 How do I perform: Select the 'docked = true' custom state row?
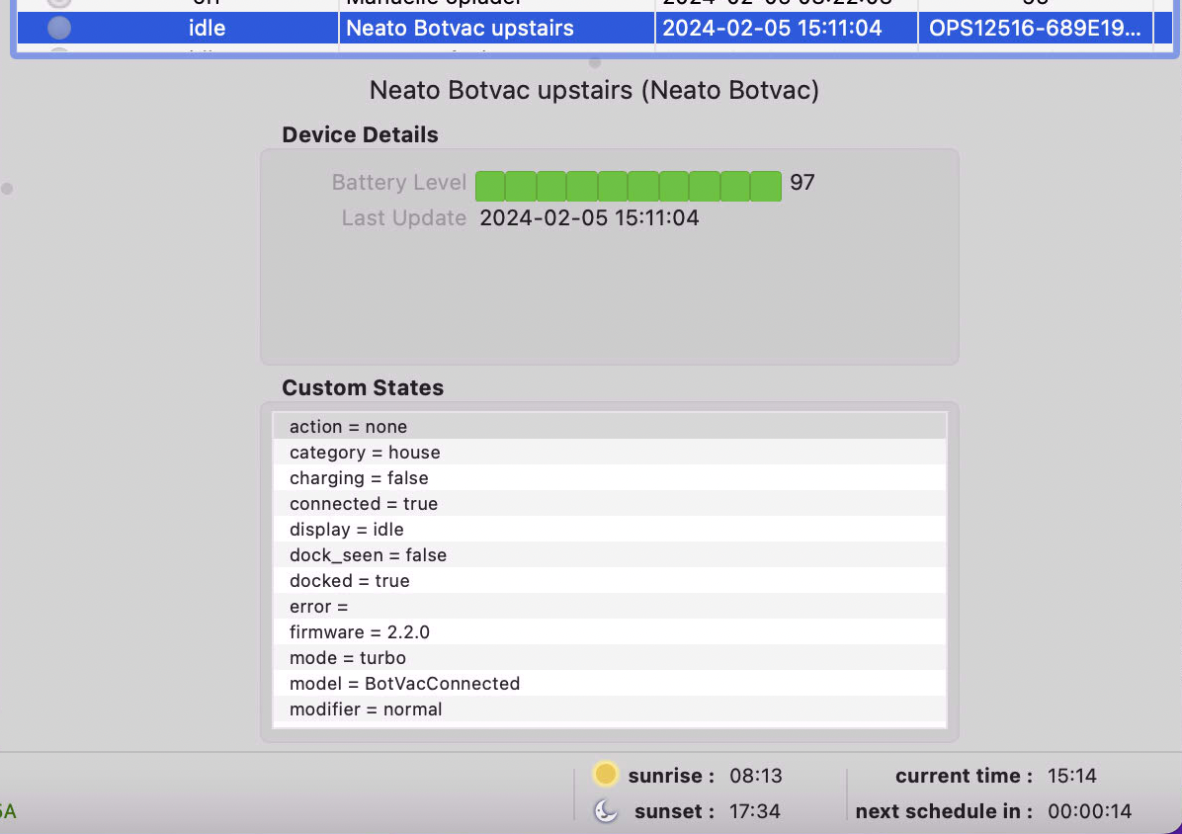(609, 580)
